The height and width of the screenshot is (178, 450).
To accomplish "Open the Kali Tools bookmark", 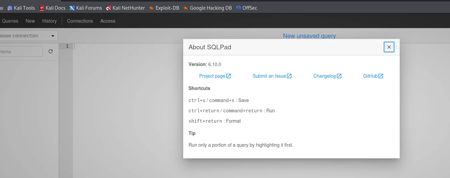I will (21, 8).
